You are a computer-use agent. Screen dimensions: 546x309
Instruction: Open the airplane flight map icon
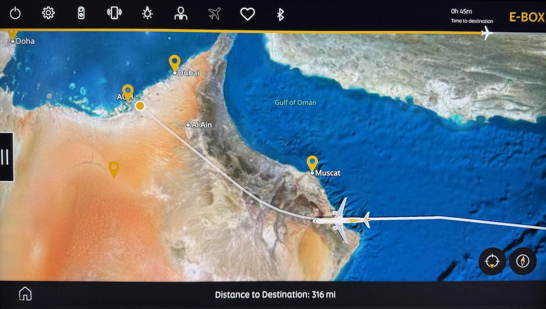[214, 14]
